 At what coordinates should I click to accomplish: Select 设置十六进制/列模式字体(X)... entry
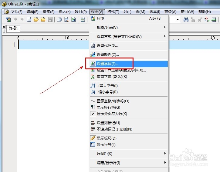129,70
